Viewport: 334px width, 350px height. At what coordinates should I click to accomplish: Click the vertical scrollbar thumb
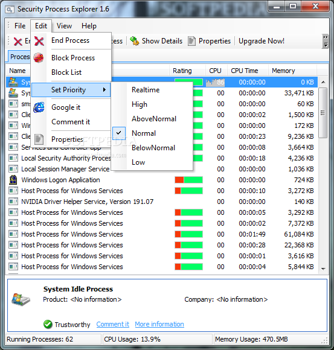click(323, 113)
